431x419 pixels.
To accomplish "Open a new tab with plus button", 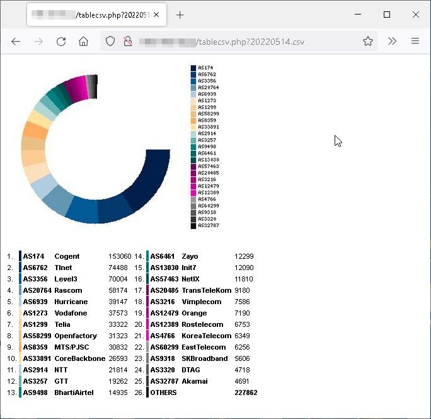I will 180,15.
